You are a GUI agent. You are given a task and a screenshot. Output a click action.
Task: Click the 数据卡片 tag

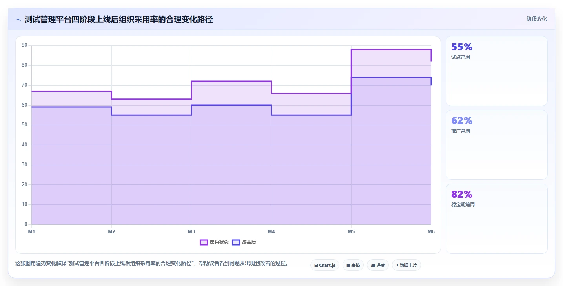406,265
